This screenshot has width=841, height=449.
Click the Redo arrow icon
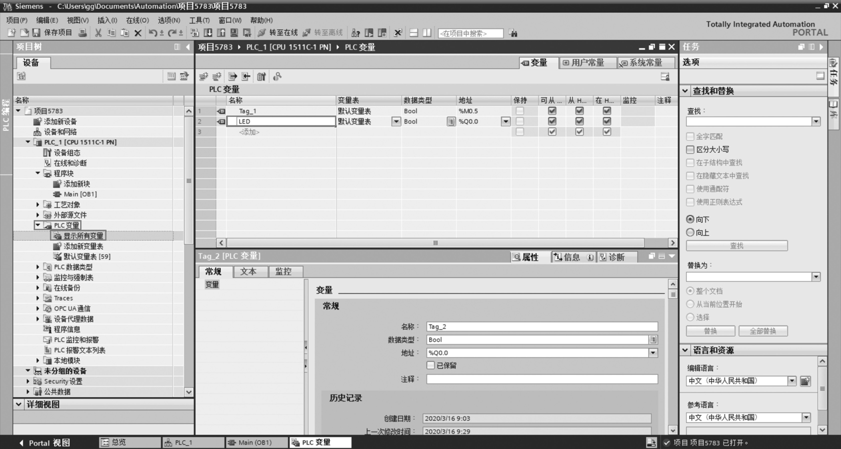172,33
